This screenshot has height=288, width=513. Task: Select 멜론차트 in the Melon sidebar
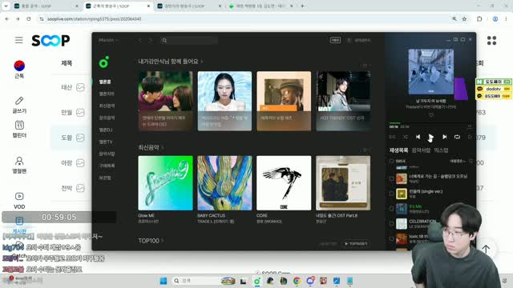tap(107, 94)
